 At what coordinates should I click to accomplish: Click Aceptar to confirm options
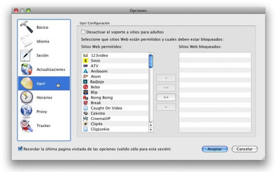pos(215,149)
